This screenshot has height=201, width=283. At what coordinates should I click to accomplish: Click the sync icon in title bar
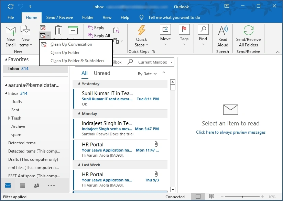click(11, 7)
